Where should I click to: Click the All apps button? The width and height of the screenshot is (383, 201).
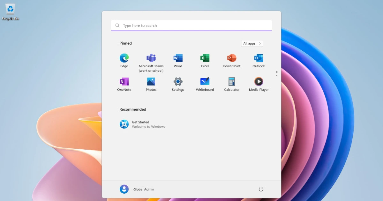(252, 43)
